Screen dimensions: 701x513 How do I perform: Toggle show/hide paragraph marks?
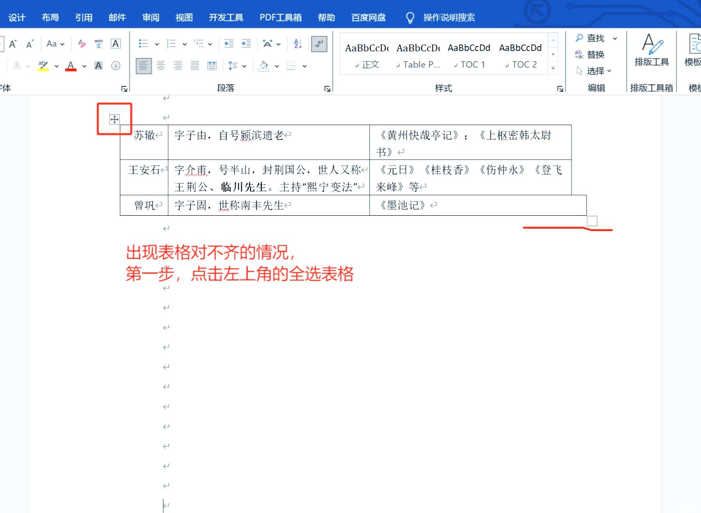pyautogui.click(x=319, y=44)
